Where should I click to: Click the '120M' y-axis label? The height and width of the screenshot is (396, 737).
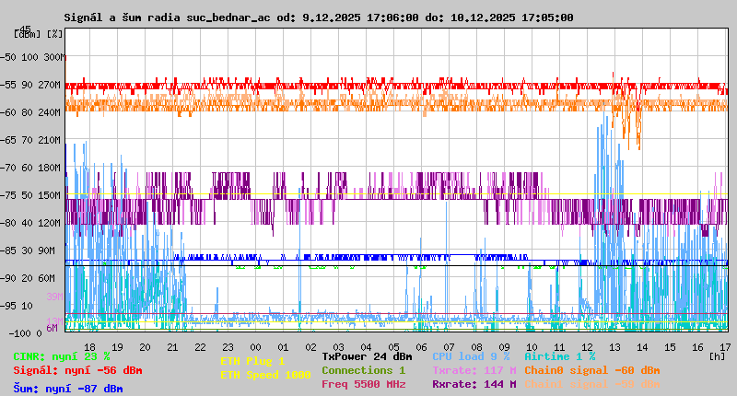[50, 223]
